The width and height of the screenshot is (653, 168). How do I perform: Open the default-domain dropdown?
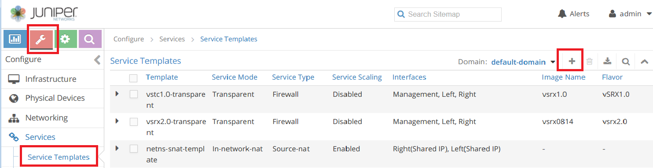pyautogui.click(x=523, y=62)
